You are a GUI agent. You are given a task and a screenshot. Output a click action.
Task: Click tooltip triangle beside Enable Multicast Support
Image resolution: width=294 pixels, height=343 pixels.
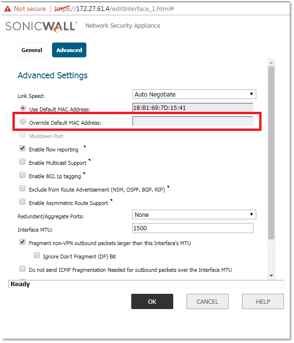[x=89, y=160]
